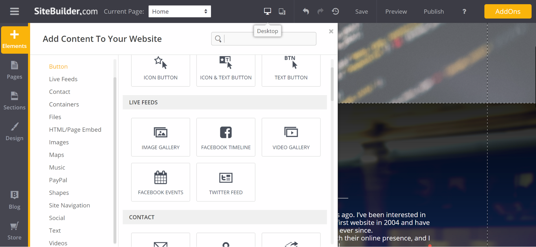Add an Icon Button element
Screen dimensions: 536x247
pyautogui.click(x=161, y=70)
